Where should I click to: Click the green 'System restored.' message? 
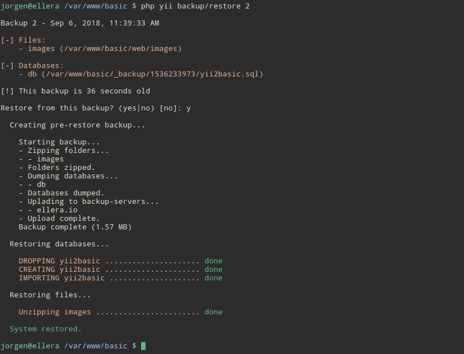pyautogui.click(x=45, y=329)
